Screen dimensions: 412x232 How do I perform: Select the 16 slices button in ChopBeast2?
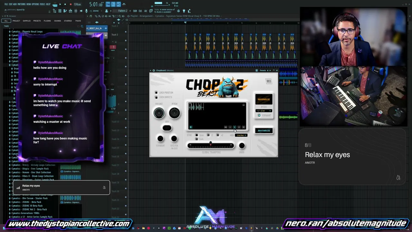tap(239, 127)
